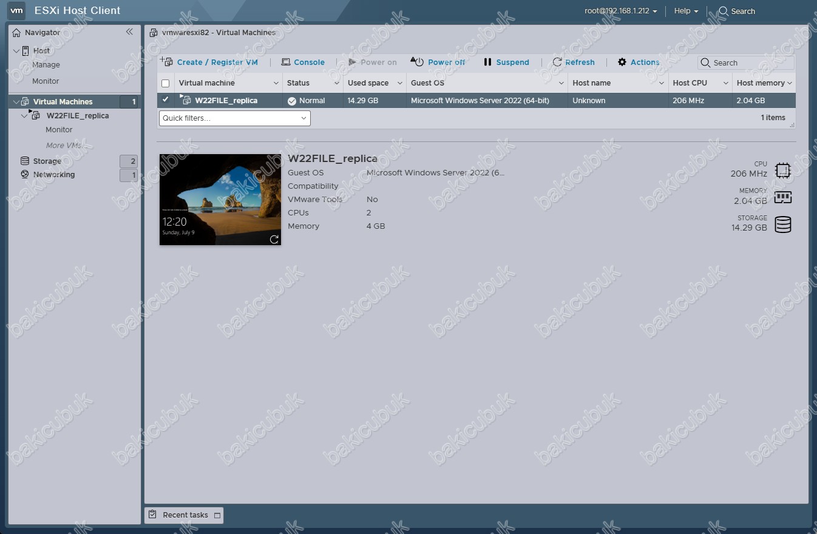Click the storage disk stack icon

click(783, 225)
